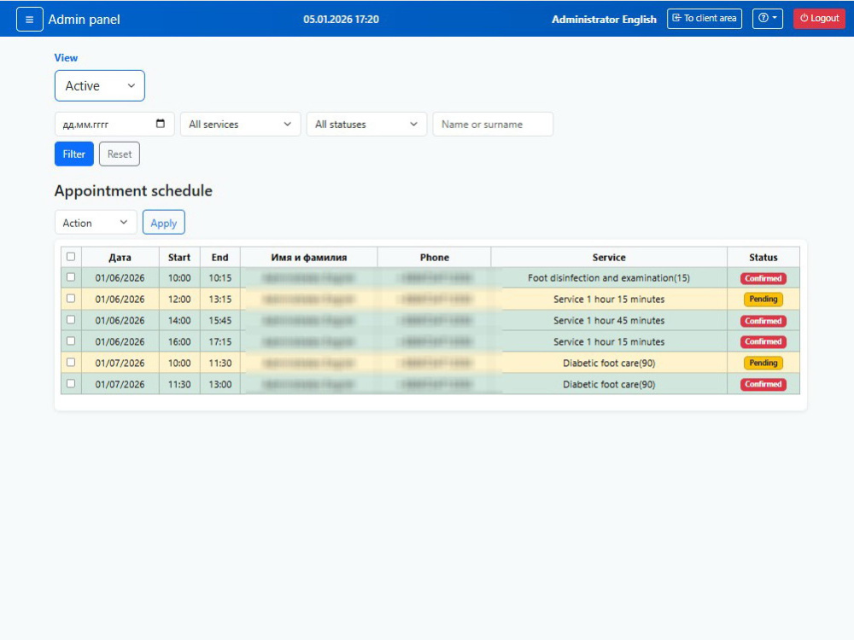Open the Action dropdown
854x640 pixels.
(96, 223)
